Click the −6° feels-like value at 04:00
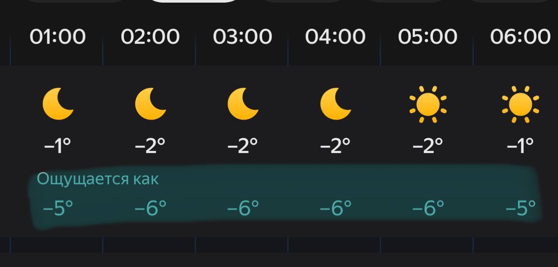Image resolution: width=558 pixels, height=267 pixels. [335, 208]
